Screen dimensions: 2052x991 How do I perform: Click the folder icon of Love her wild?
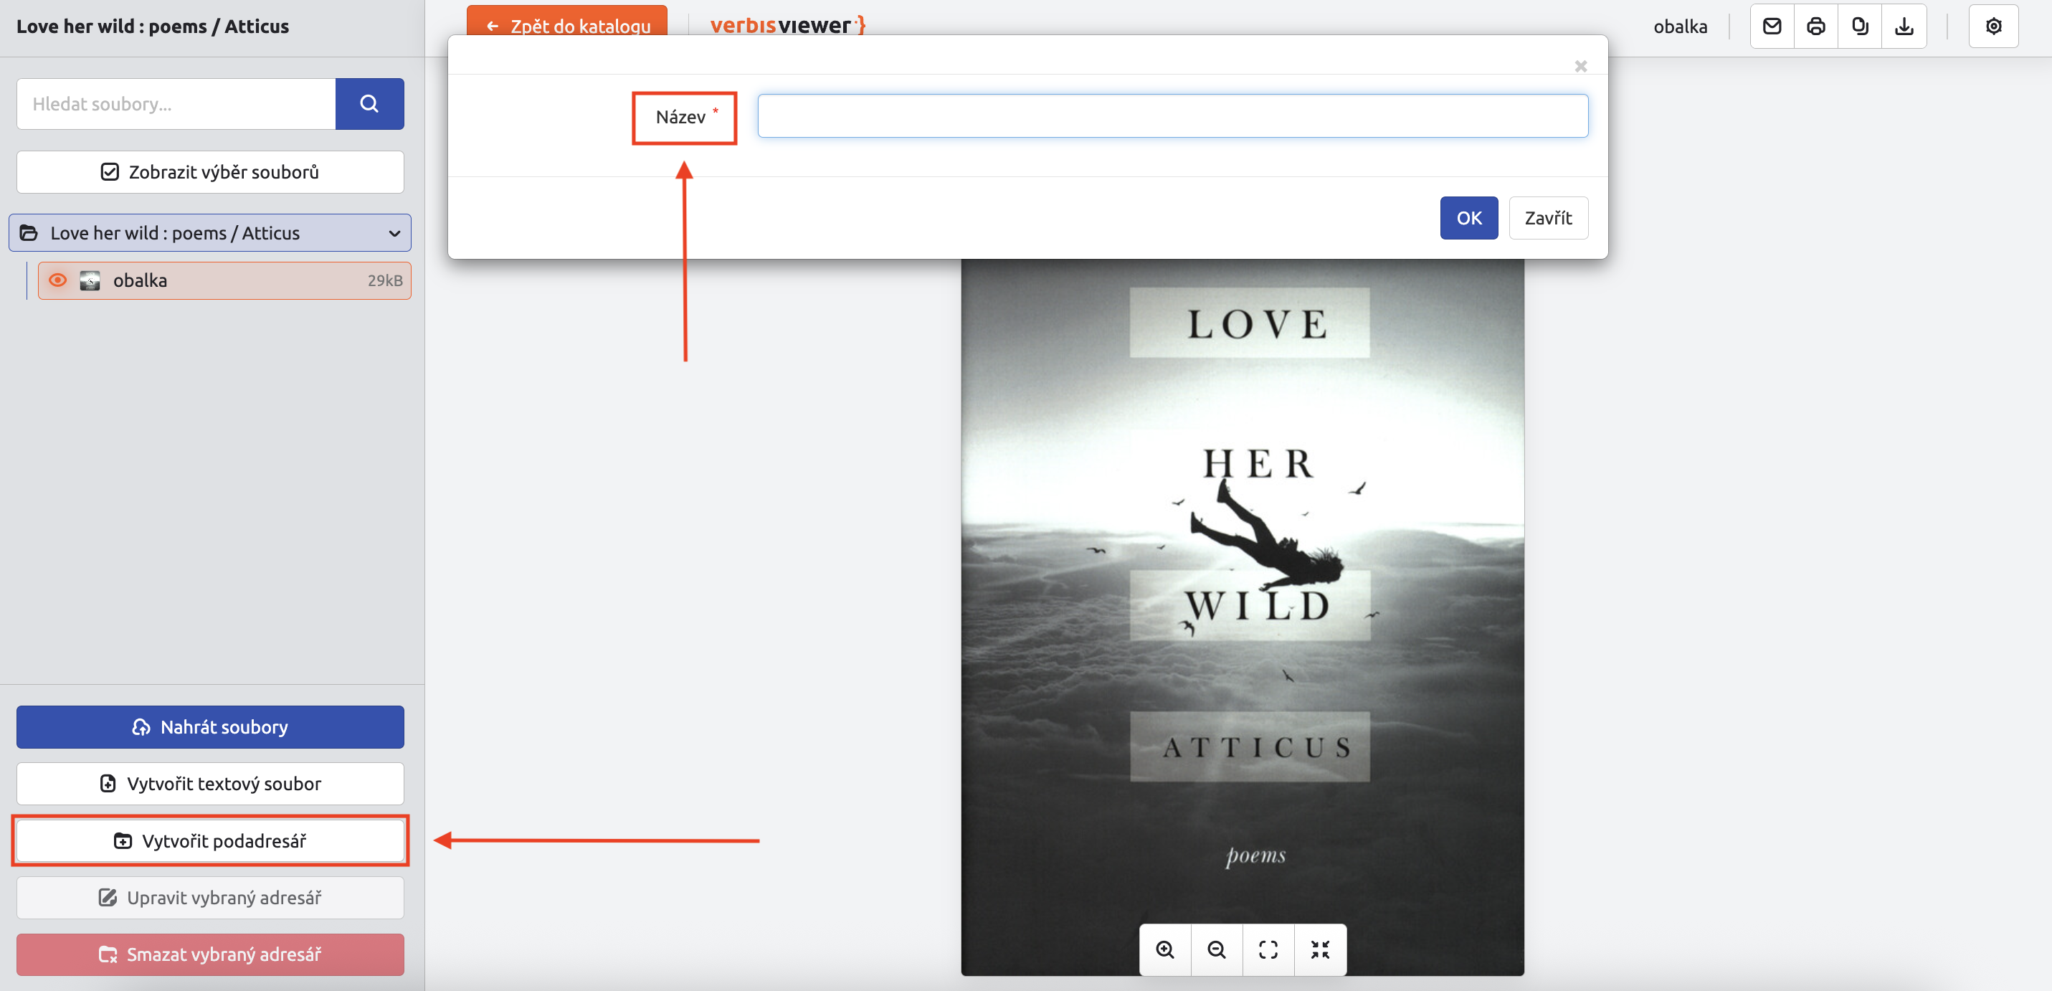29,234
